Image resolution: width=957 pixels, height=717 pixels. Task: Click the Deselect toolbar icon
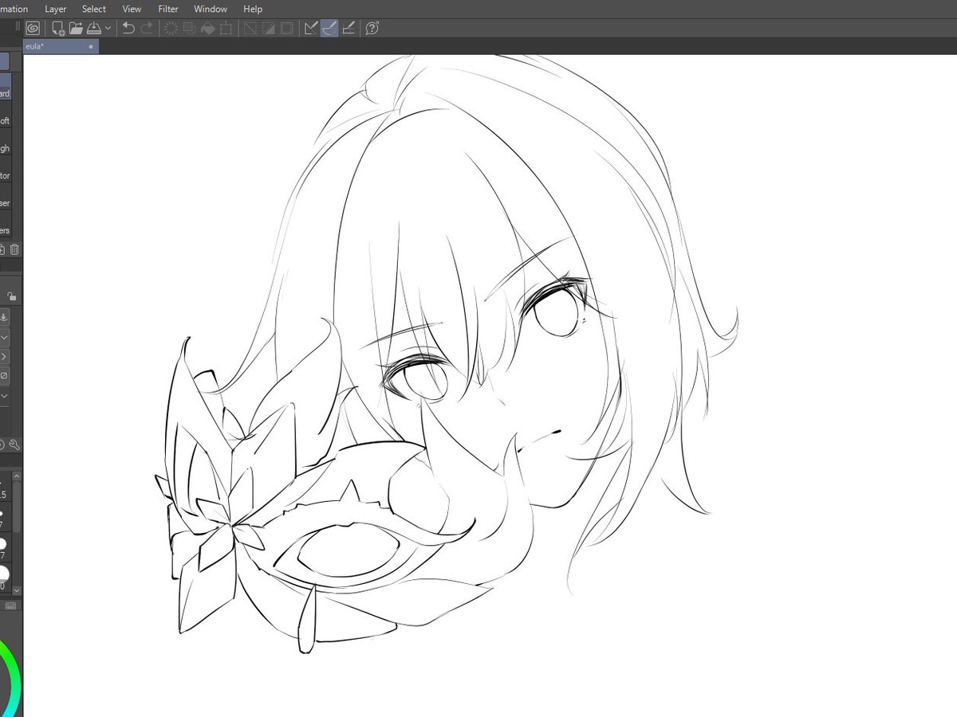[250, 28]
